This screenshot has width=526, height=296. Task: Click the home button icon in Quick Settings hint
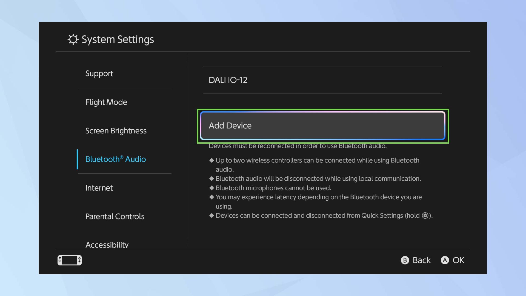pos(425,216)
